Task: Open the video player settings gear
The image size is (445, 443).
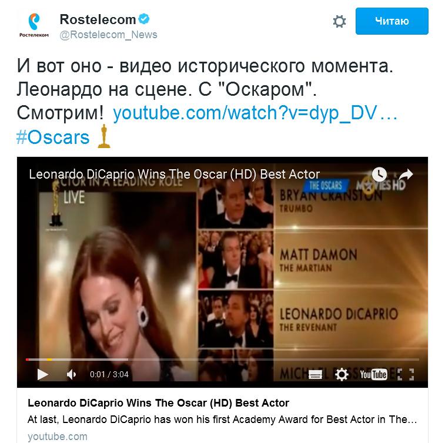Action: [x=342, y=374]
